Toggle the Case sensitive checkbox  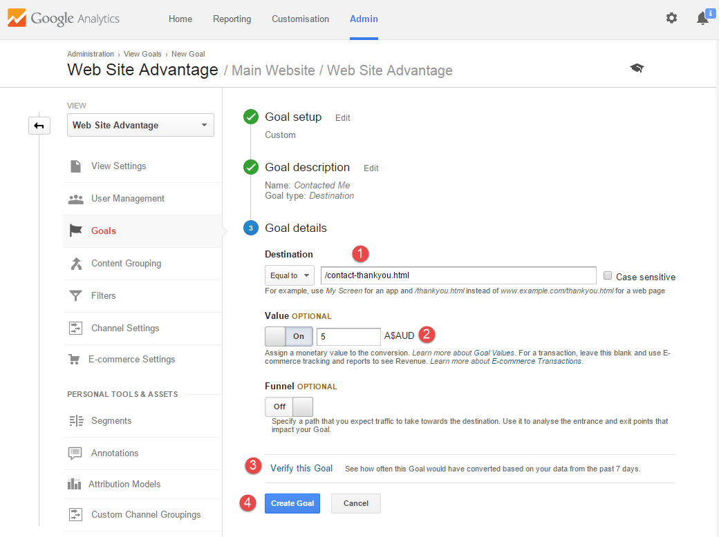click(608, 275)
